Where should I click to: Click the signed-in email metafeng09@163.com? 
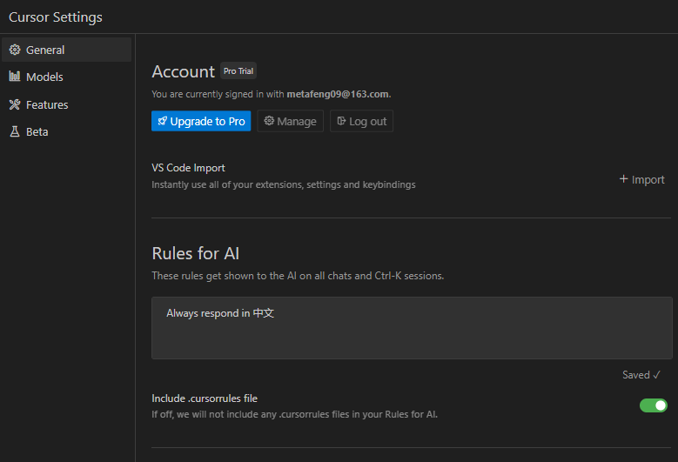pos(338,94)
